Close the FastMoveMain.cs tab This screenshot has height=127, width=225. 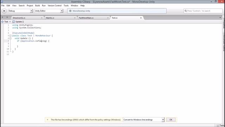(x=108, y=18)
